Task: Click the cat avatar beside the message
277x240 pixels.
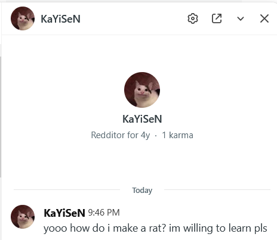Action: point(23,217)
